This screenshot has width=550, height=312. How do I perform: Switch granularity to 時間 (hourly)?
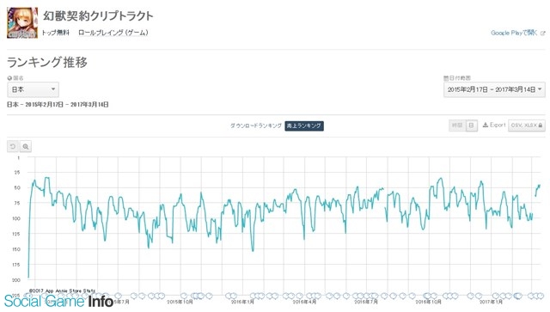457,125
